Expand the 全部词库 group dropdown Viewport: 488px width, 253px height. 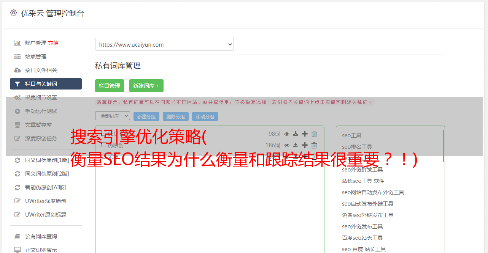click(x=113, y=116)
